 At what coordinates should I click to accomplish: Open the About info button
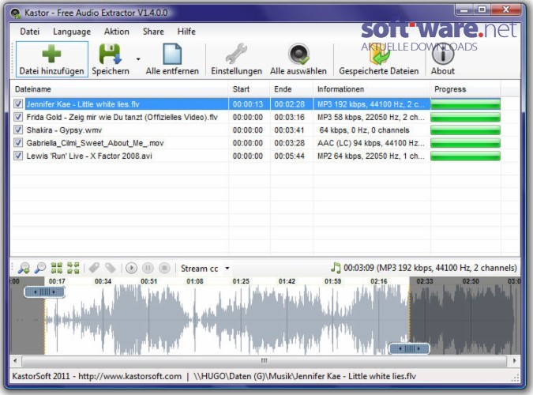(x=442, y=59)
